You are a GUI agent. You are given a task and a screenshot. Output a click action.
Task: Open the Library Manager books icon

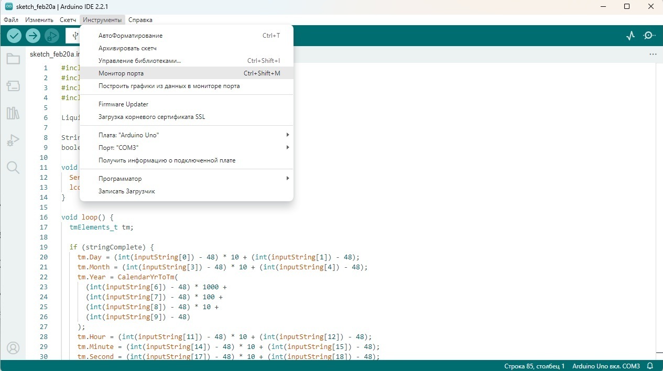(x=13, y=113)
